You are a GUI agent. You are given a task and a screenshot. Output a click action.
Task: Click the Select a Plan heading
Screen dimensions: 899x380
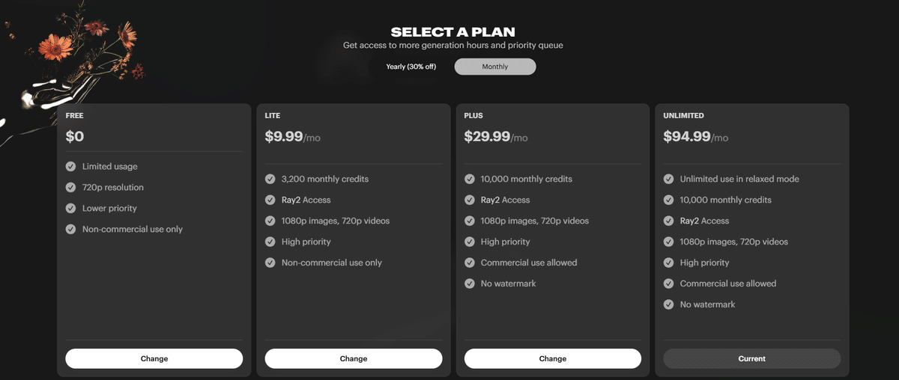[x=452, y=32]
